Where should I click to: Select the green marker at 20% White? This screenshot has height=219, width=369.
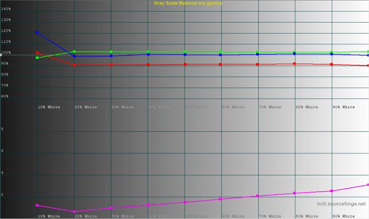74,52
